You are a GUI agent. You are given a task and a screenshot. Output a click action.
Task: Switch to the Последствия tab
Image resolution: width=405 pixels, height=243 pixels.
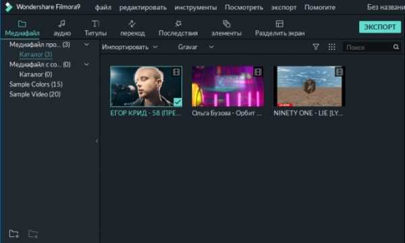tap(178, 28)
